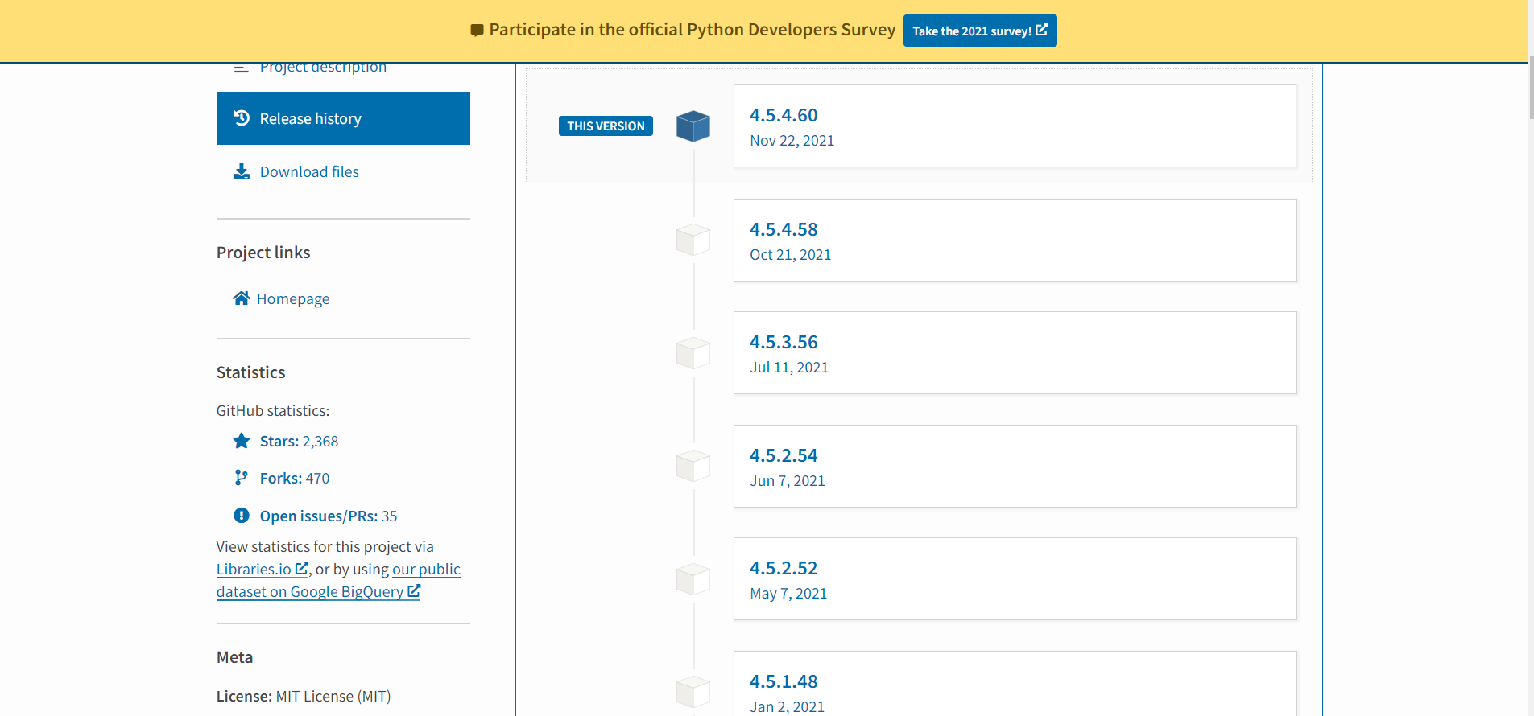Click the external link icon after Google BigQuery

pos(414,591)
